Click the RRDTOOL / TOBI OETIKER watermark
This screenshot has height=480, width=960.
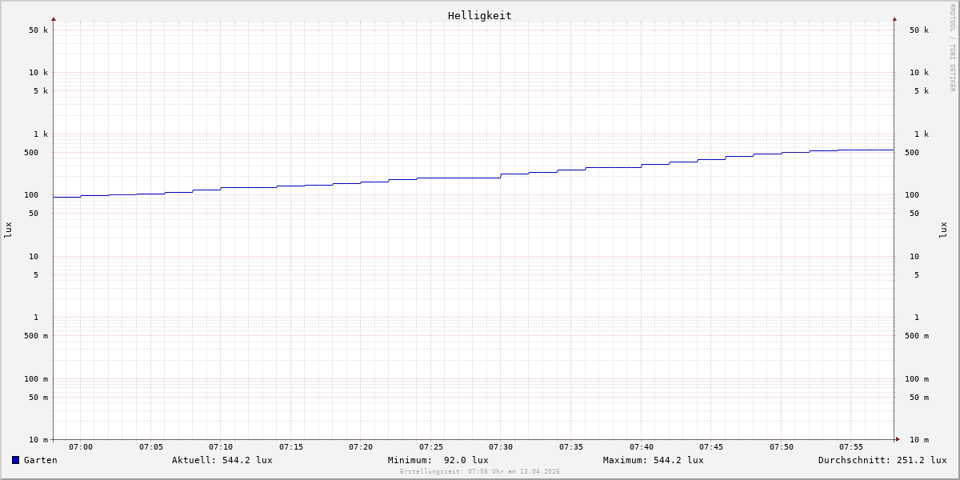point(952,48)
